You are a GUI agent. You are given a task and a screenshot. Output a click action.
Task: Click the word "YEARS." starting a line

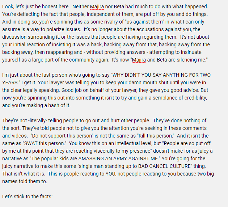point(10,83)
